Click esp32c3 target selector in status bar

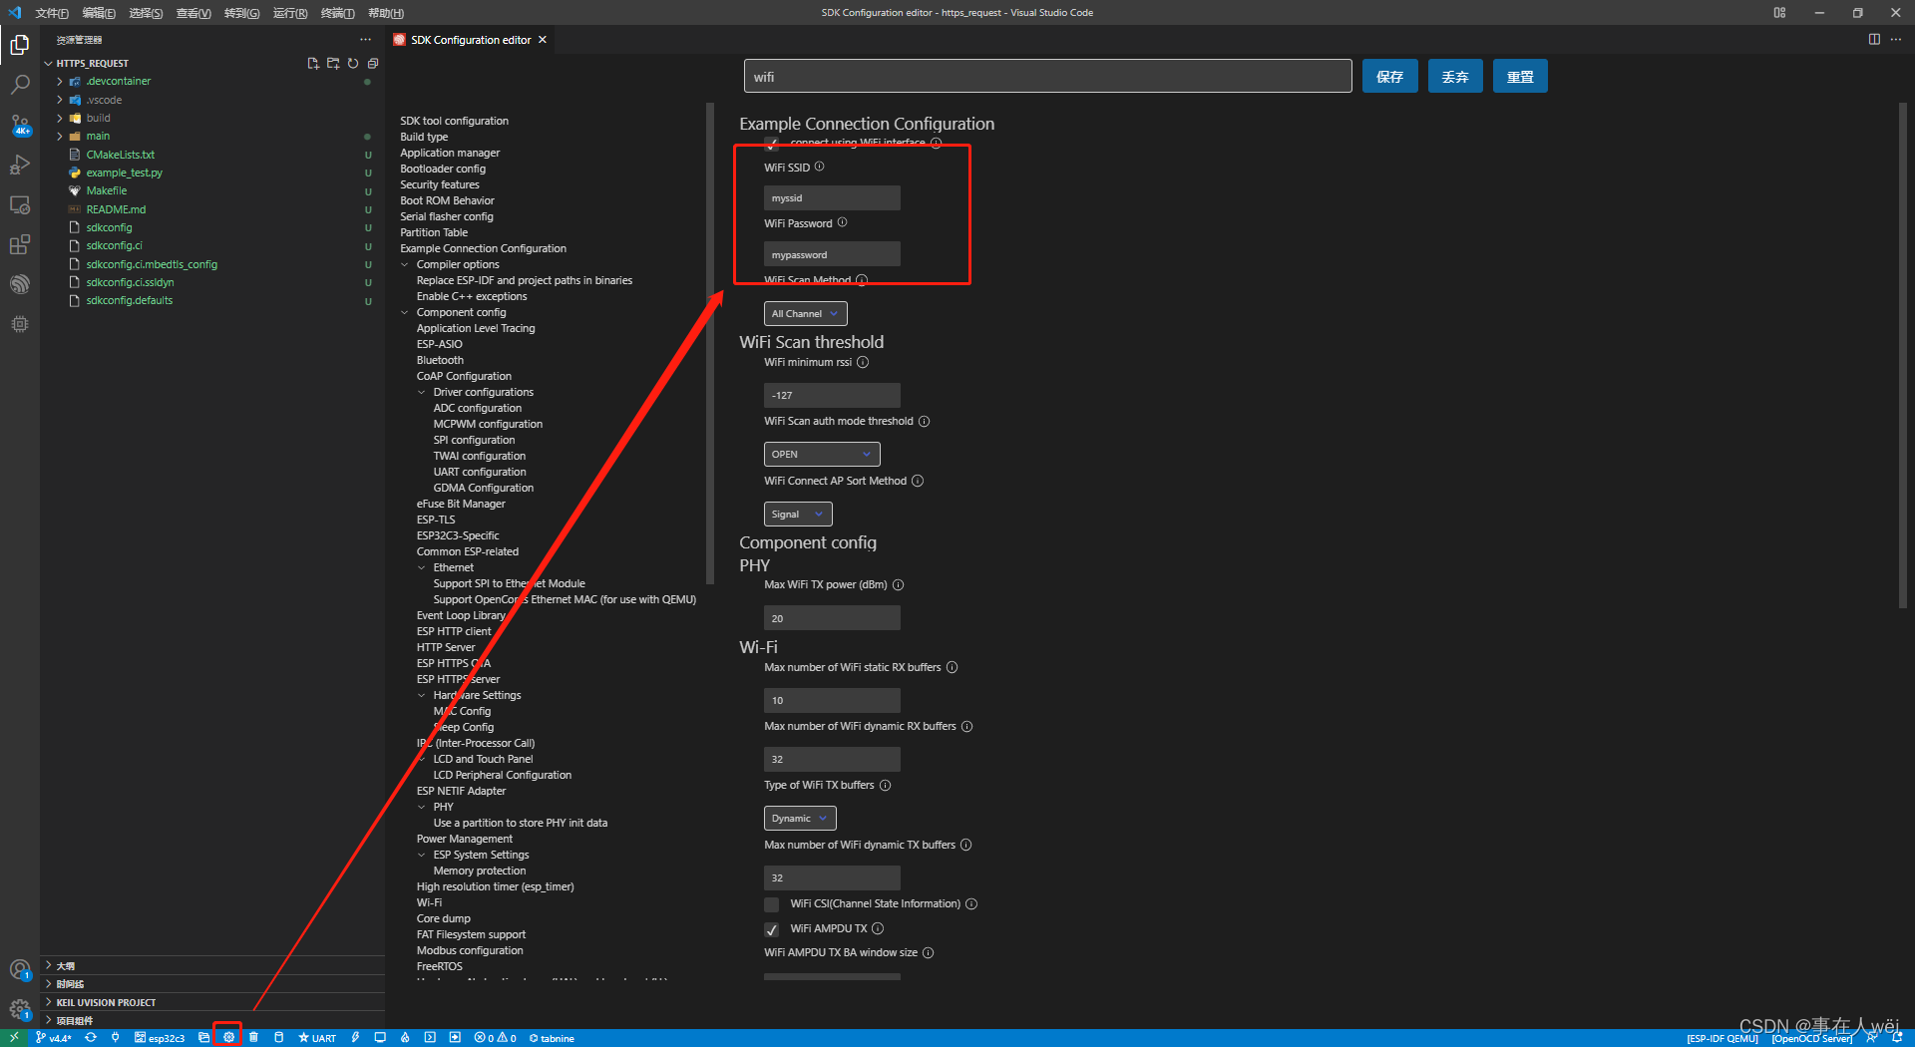click(x=160, y=1037)
